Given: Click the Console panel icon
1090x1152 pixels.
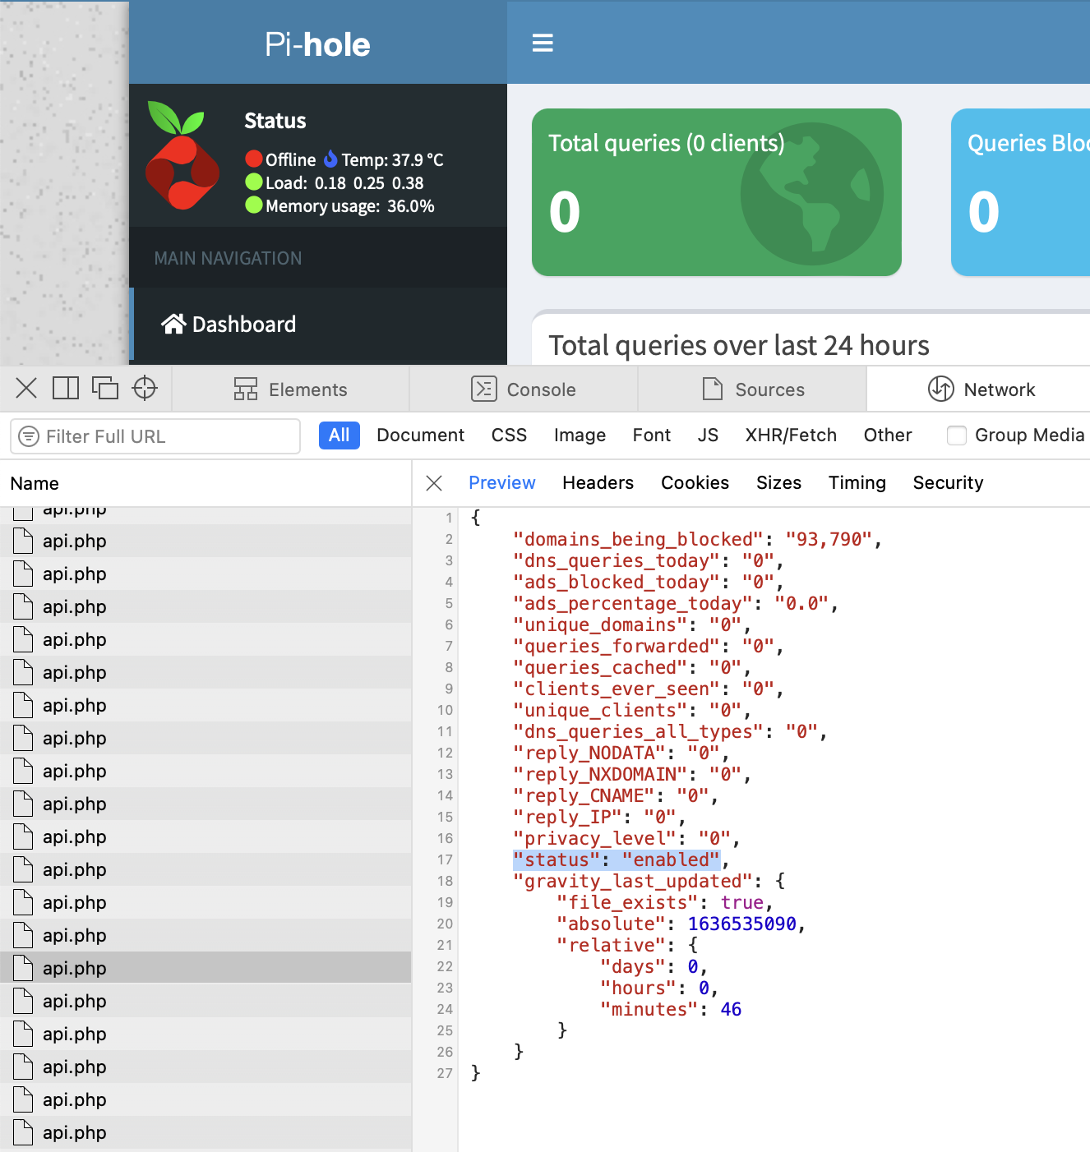Looking at the screenshot, I should pyautogui.click(x=486, y=389).
